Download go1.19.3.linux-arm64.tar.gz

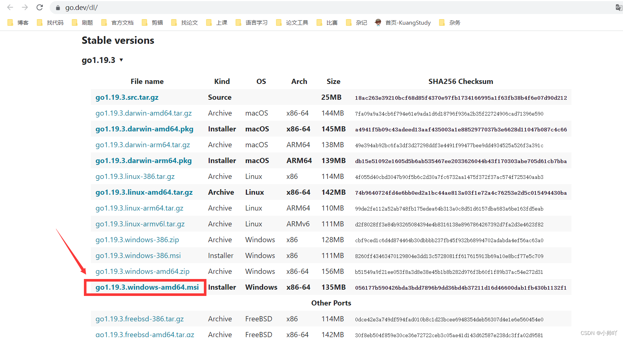pyautogui.click(x=139, y=208)
